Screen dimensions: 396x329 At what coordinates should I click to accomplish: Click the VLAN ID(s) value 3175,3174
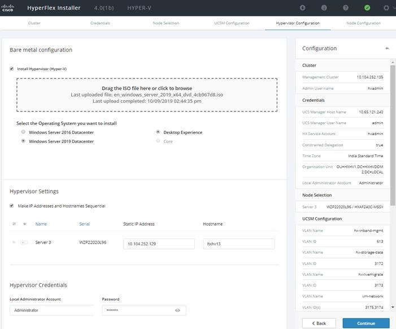pos(374,308)
